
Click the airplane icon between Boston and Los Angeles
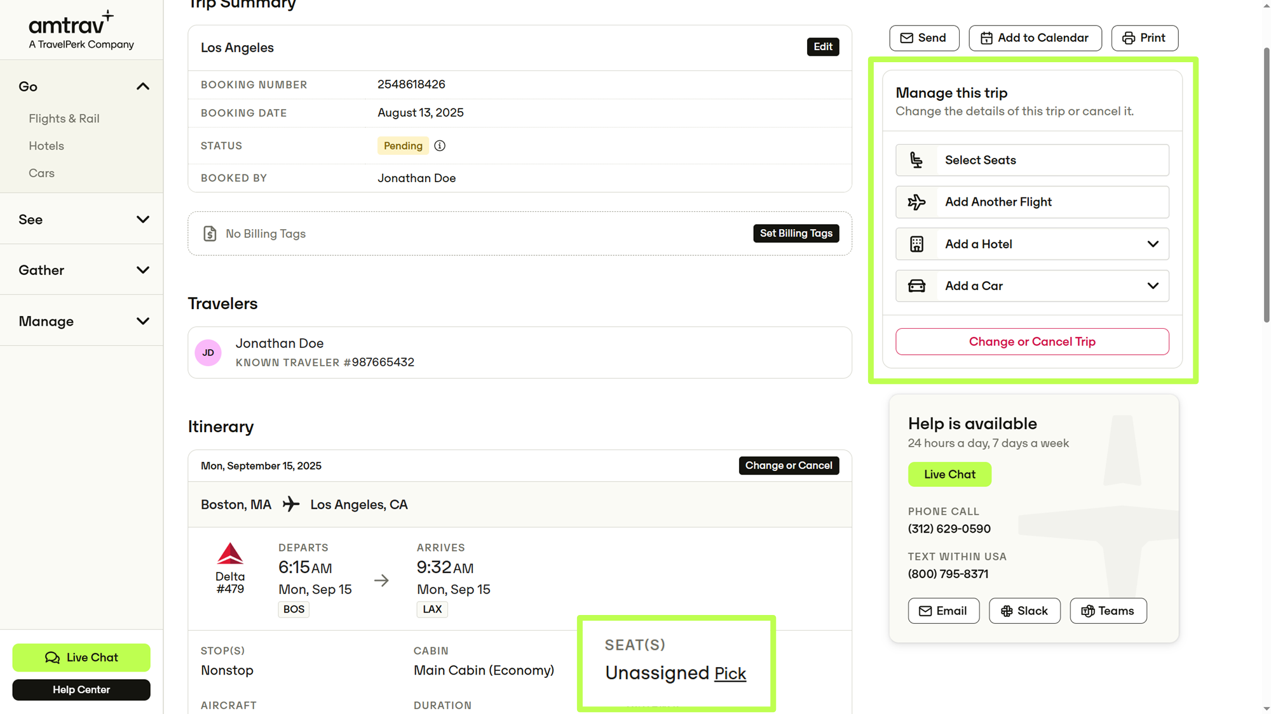coord(291,505)
